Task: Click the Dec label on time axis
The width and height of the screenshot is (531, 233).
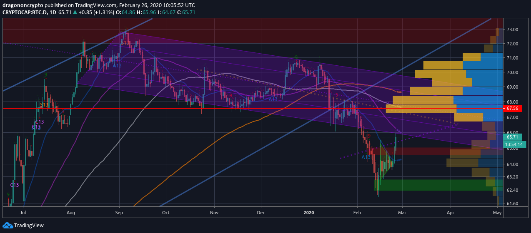Action: pos(261,212)
